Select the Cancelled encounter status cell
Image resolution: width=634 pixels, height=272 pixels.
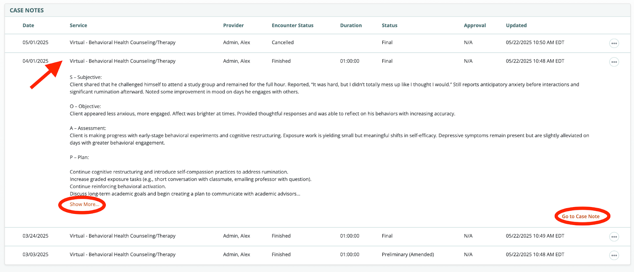coord(283,42)
